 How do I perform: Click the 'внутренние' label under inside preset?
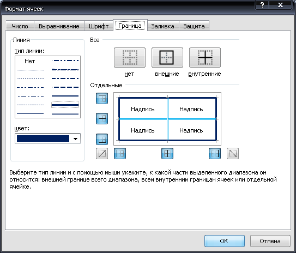[204, 74]
